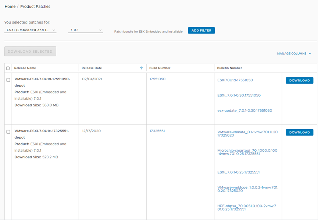
Task: Sort table by Release Name column header
Action: [25, 68]
